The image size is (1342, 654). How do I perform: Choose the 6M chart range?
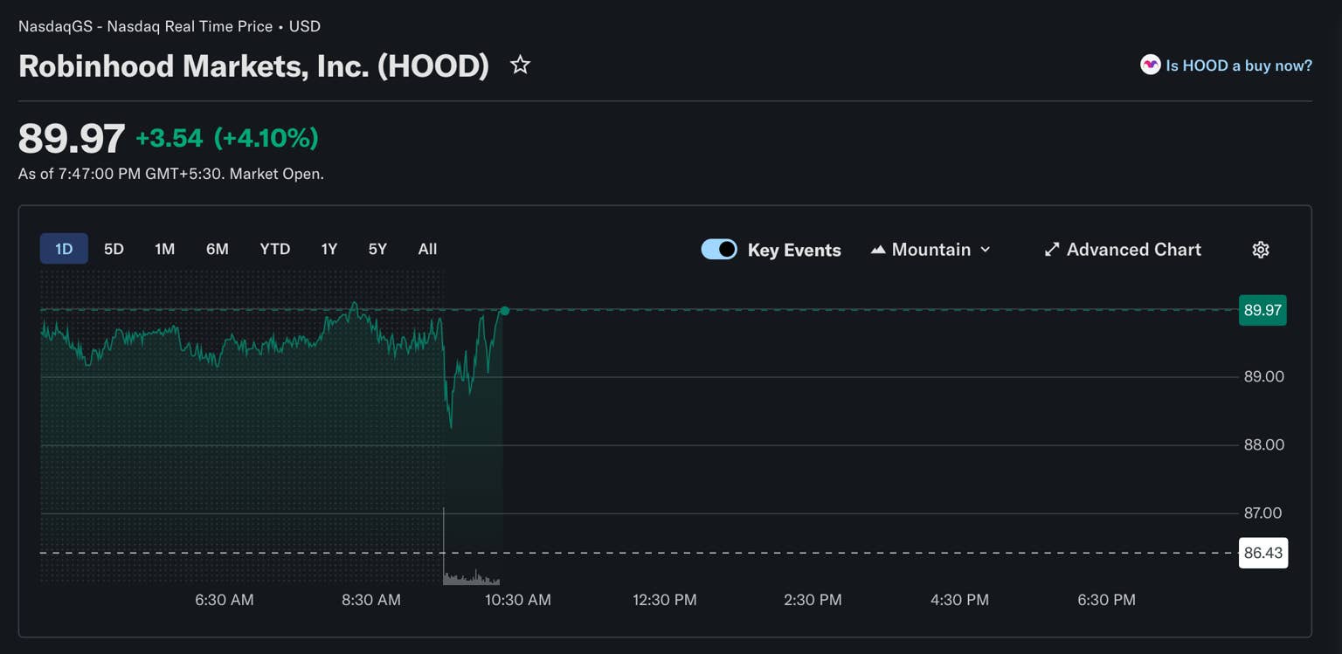click(218, 249)
